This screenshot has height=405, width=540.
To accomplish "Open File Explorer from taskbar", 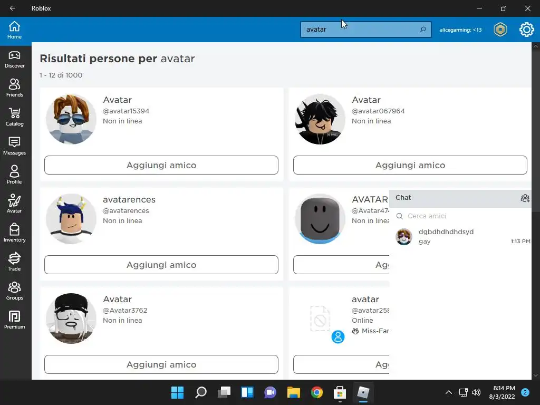I will tap(293, 392).
